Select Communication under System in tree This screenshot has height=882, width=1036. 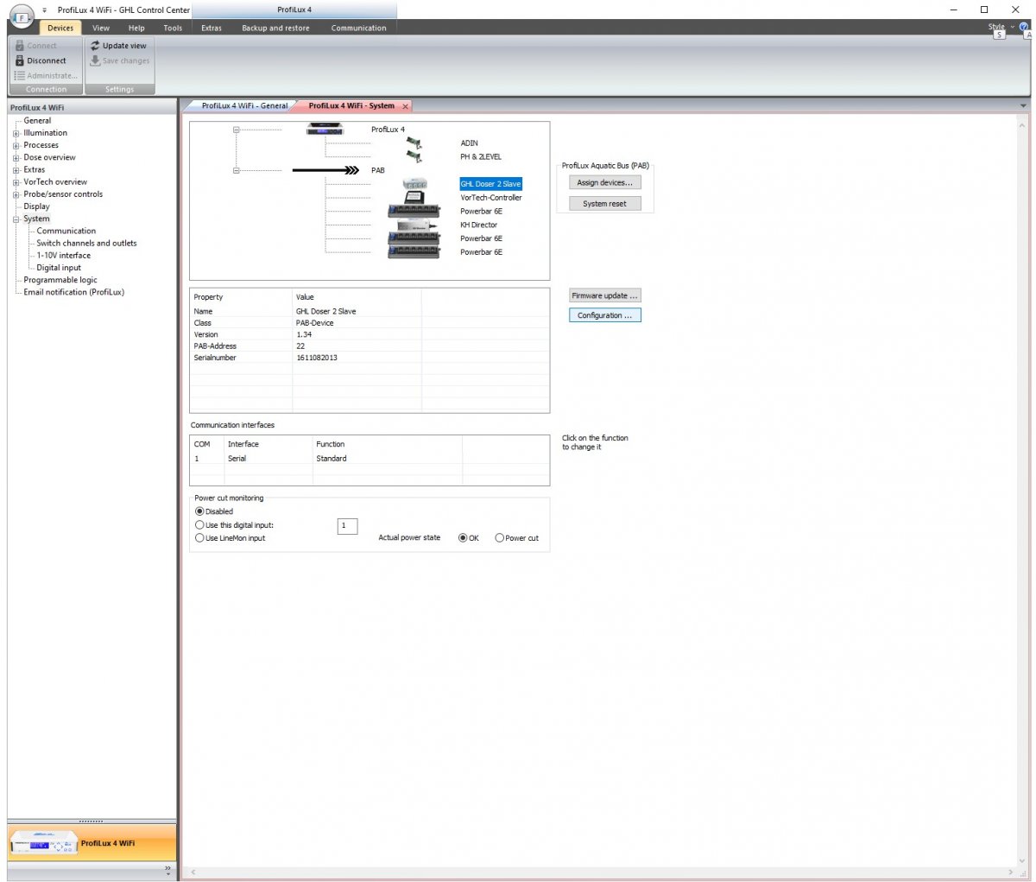[x=66, y=232]
